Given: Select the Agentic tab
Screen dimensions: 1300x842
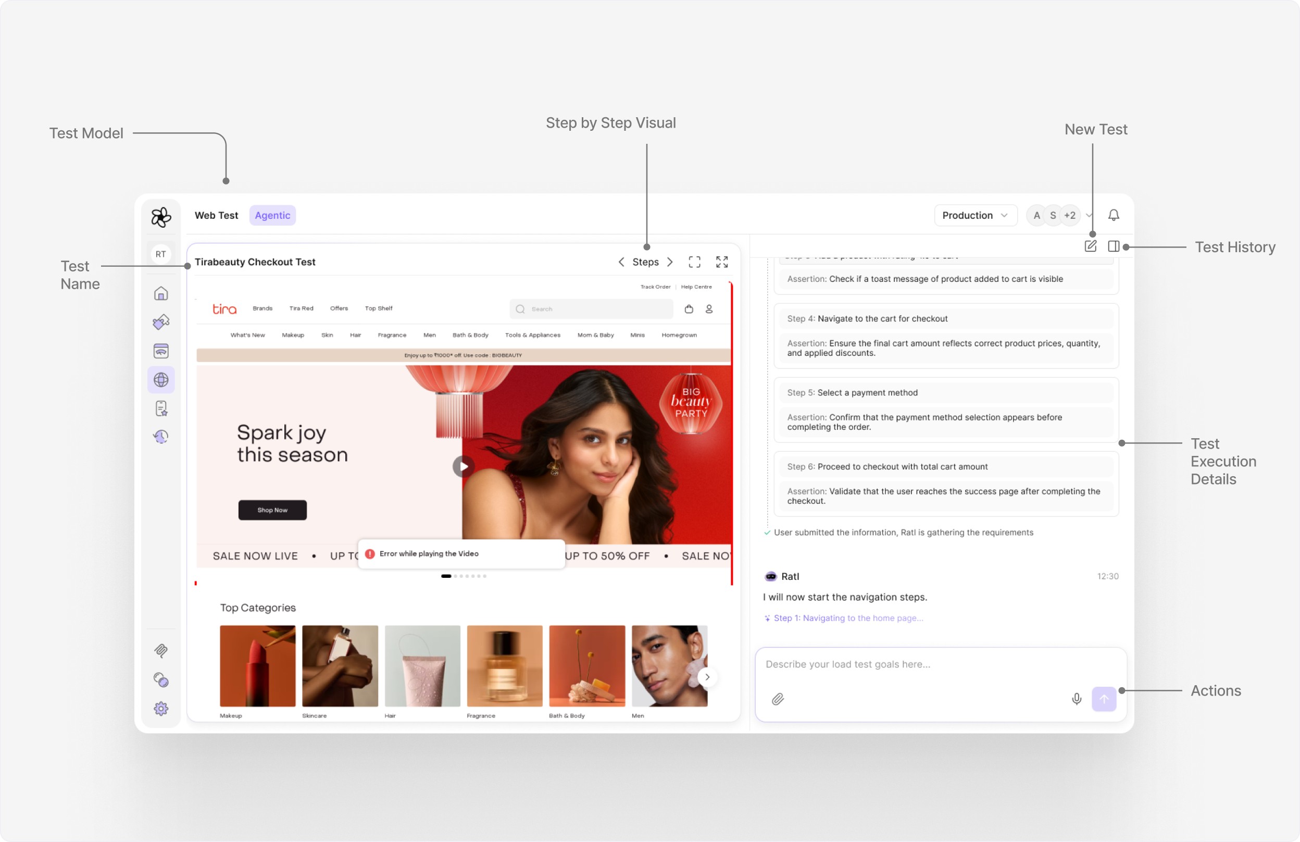Looking at the screenshot, I should point(272,215).
